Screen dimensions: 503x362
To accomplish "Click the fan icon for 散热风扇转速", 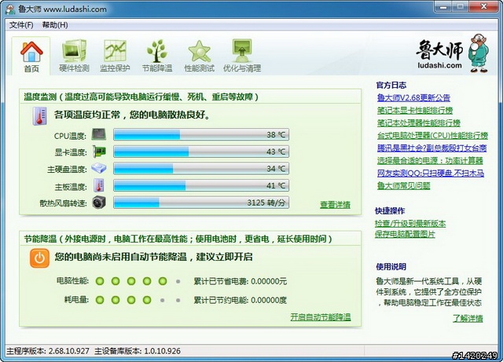I will coord(99,203).
